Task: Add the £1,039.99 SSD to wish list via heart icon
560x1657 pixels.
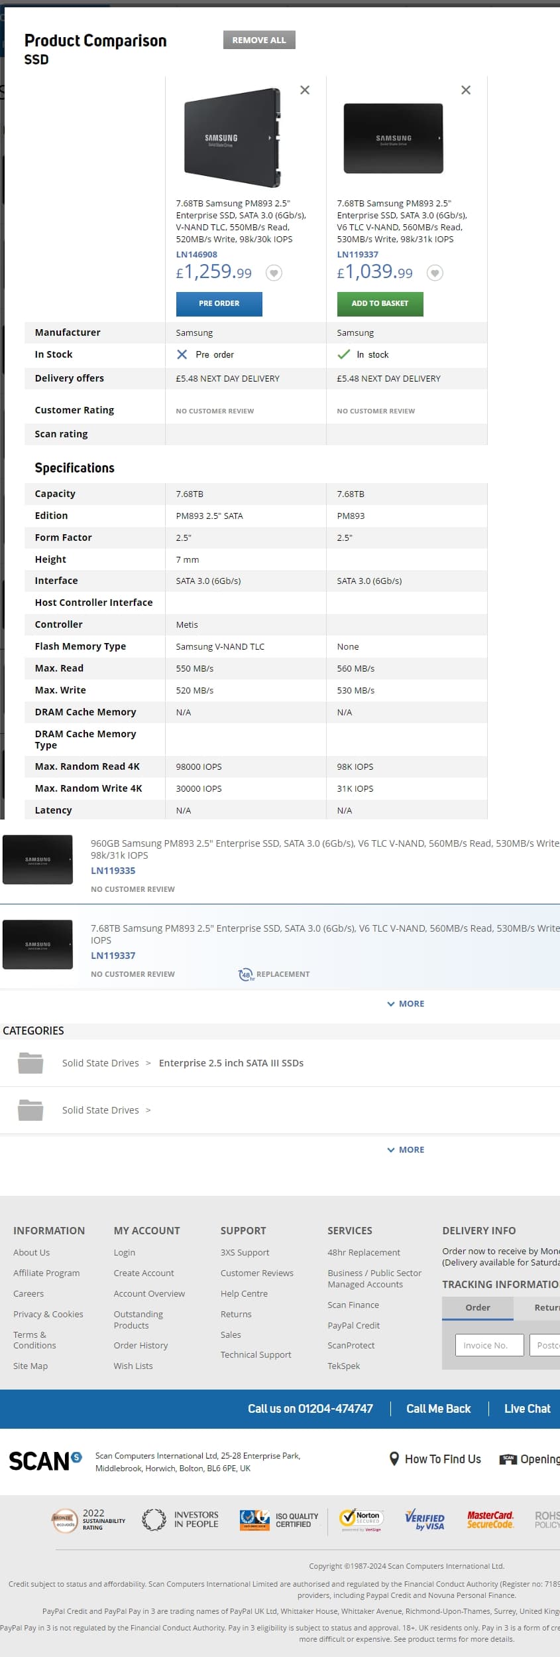Action: pos(435,273)
